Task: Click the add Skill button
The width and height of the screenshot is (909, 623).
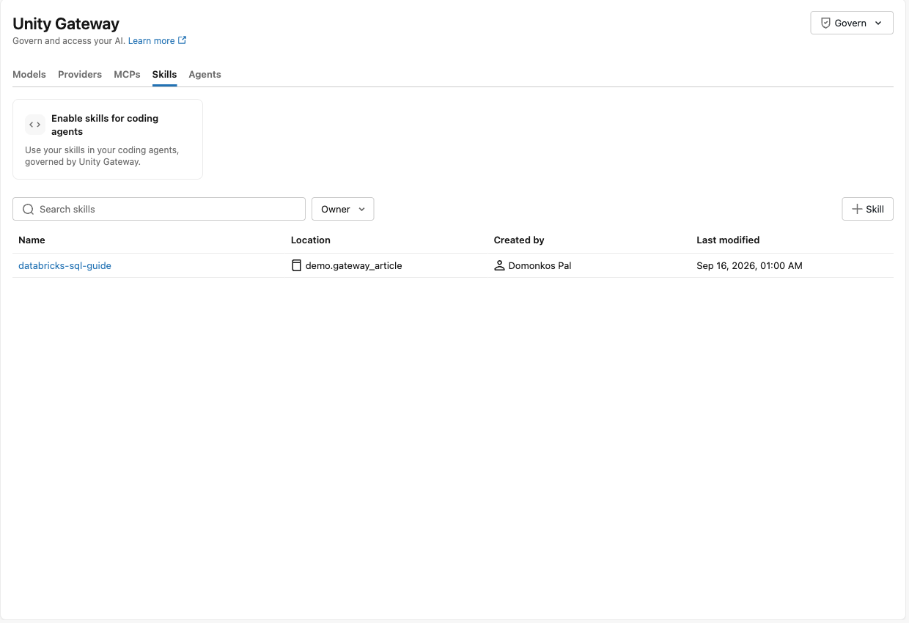Action: (x=868, y=209)
